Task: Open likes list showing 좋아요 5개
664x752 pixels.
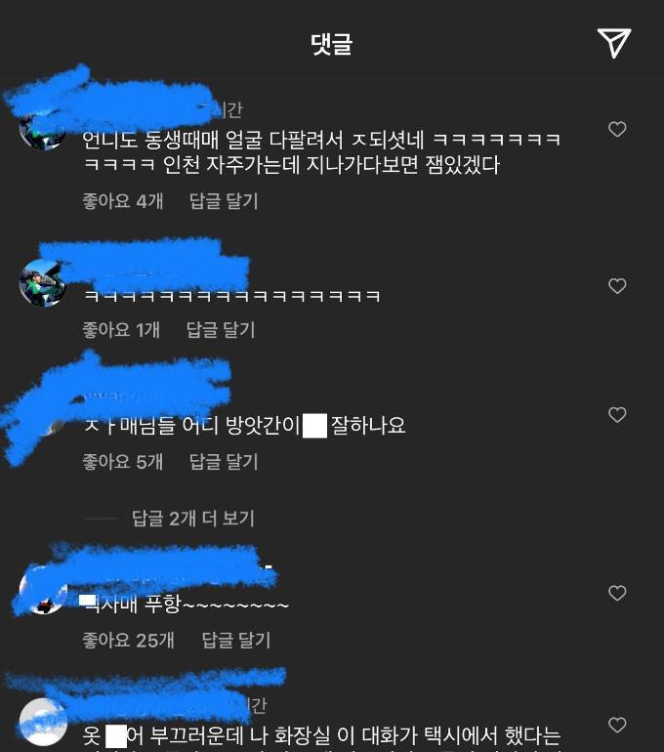Action: point(123,461)
